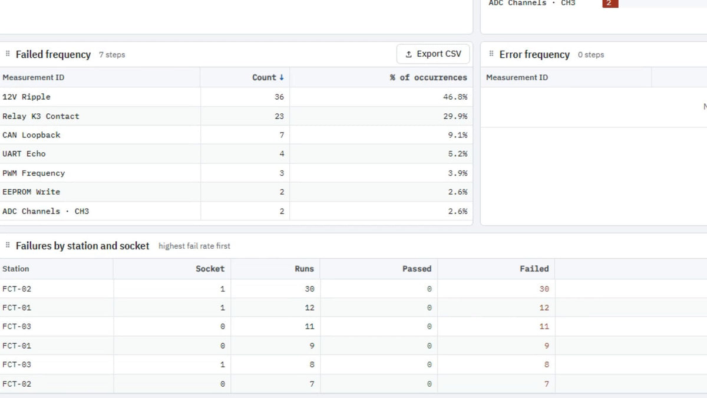Image resolution: width=707 pixels, height=398 pixels.
Task: Open the CAN Loopback measurement row
Action: 236,135
